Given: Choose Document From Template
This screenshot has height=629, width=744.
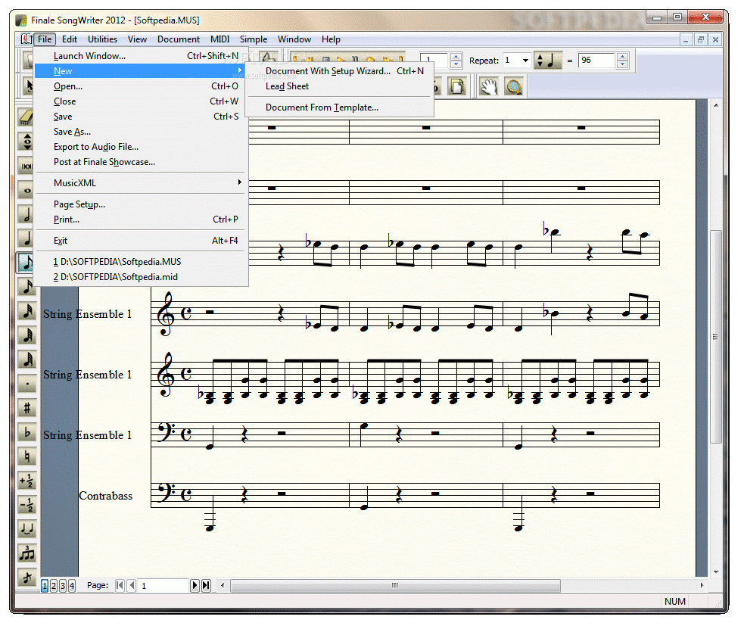Looking at the screenshot, I should tap(340, 107).
